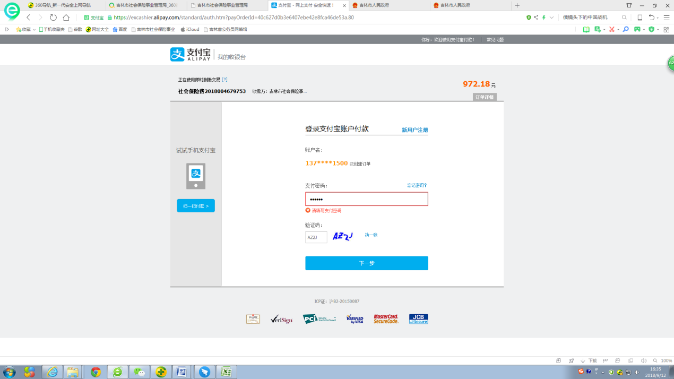Click the green padlock in the address bar
The width and height of the screenshot is (674, 379).
click(110, 18)
